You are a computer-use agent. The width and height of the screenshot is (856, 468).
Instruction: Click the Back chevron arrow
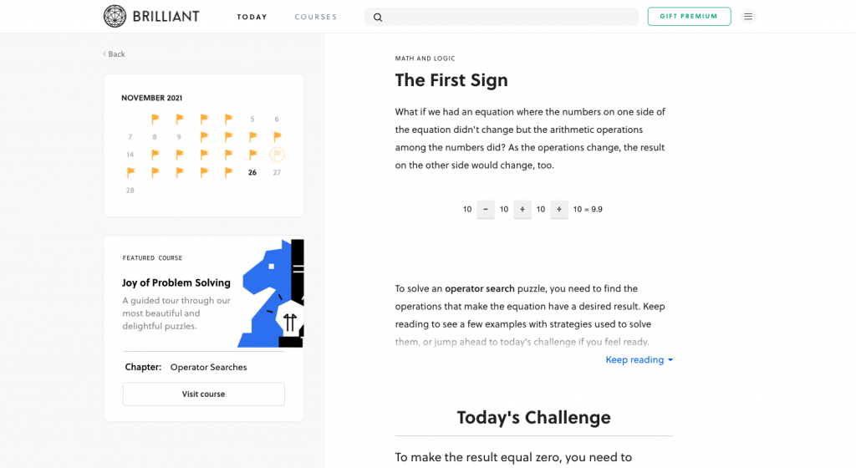(105, 54)
